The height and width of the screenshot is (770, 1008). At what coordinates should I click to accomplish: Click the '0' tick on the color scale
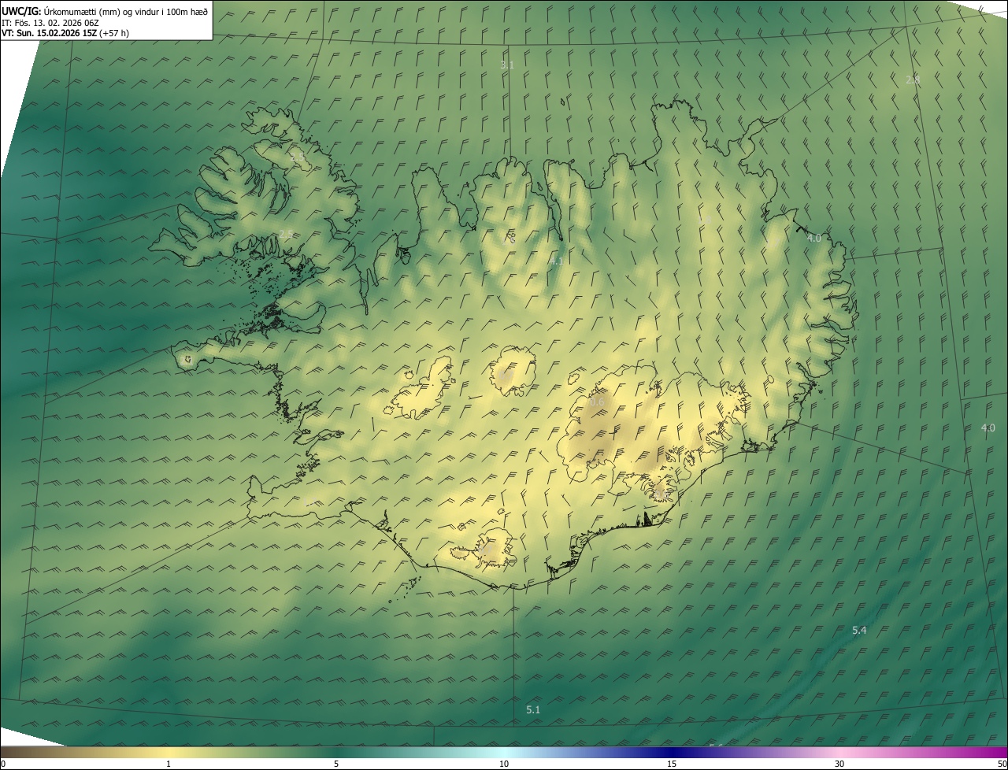[x=3, y=764]
